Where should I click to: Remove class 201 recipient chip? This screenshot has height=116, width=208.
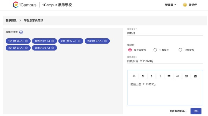point(79,41)
